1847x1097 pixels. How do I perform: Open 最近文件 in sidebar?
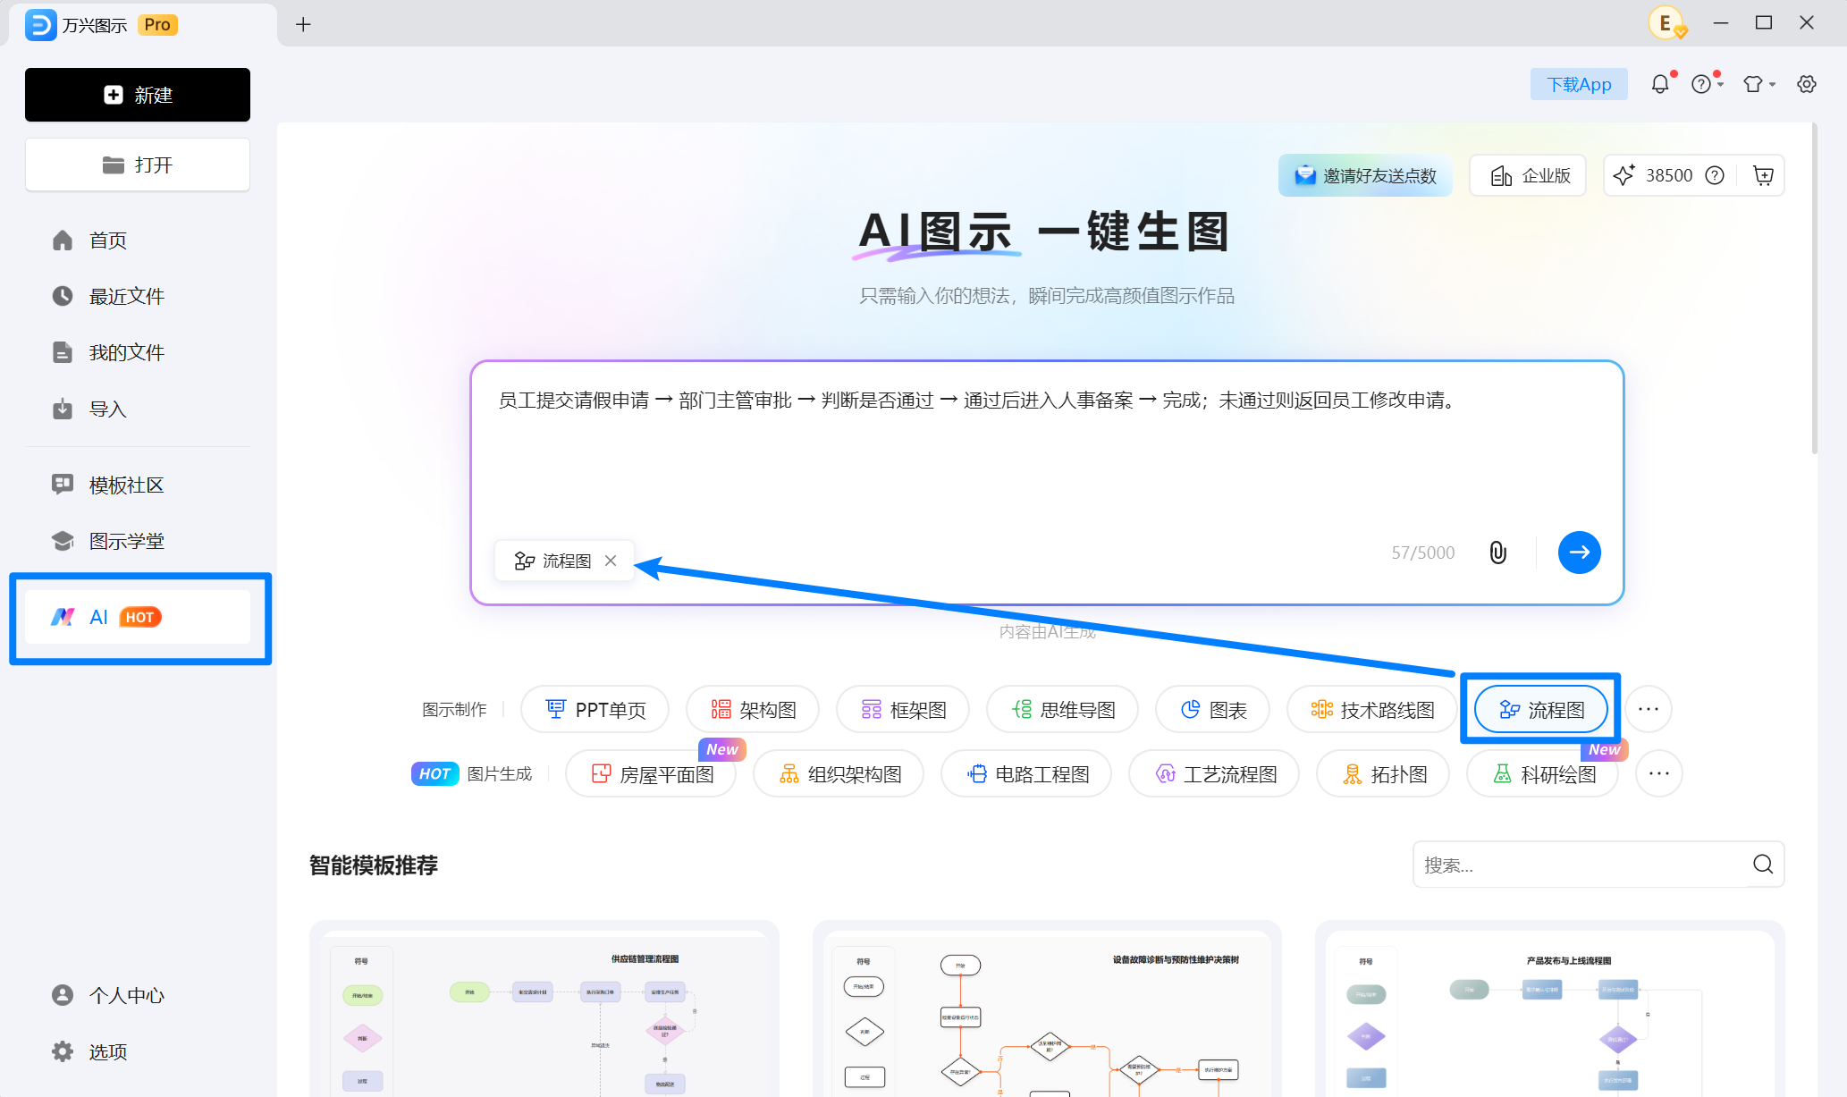(138, 296)
